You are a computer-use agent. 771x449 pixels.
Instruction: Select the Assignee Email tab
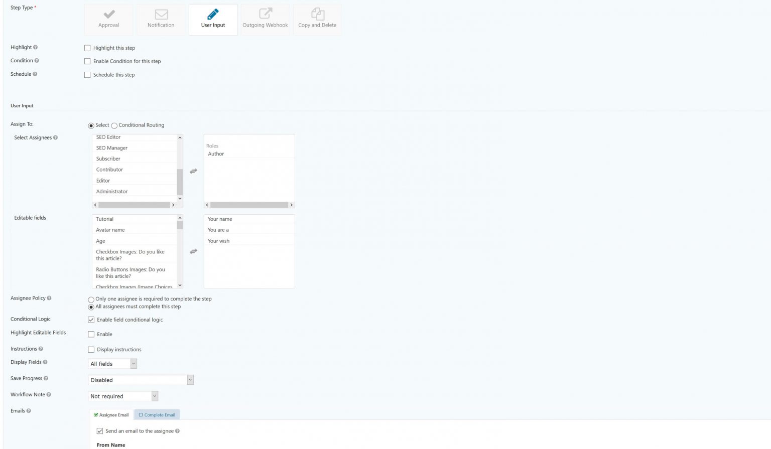pyautogui.click(x=110, y=414)
